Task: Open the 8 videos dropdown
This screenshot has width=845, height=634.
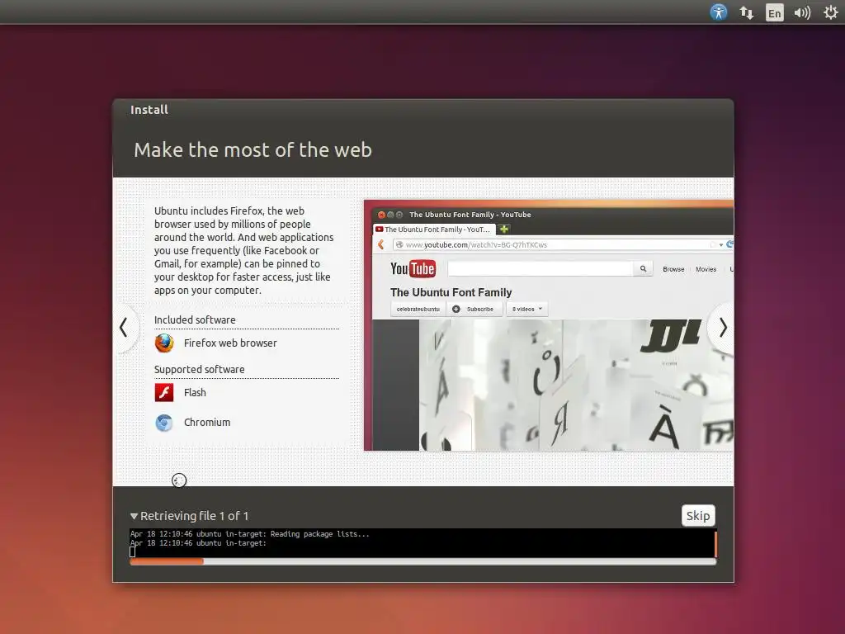Action: tap(527, 309)
